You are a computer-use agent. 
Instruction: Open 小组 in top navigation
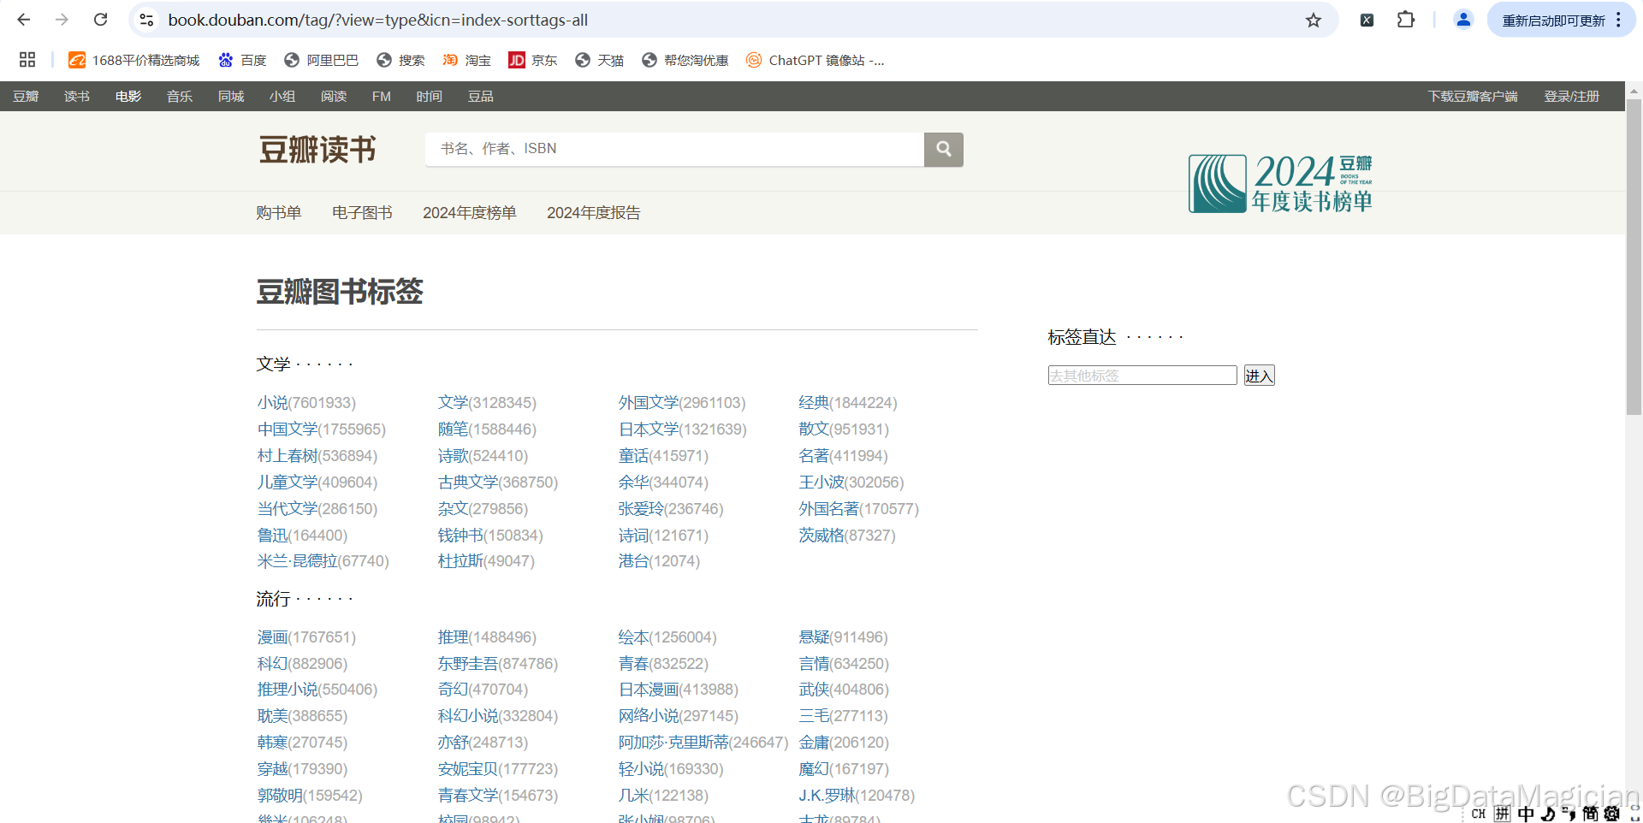282,96
